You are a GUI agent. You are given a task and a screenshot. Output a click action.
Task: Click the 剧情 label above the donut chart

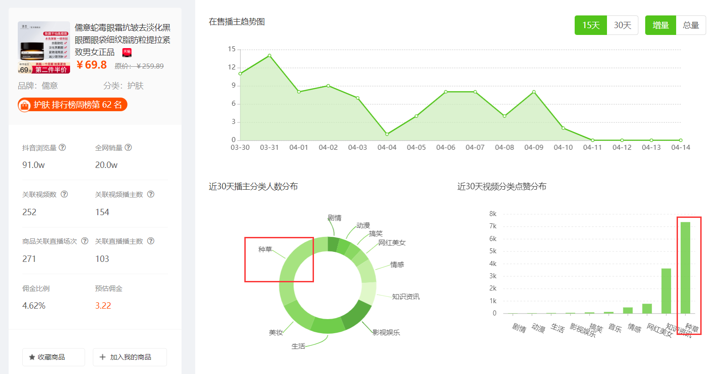(334, 218)
